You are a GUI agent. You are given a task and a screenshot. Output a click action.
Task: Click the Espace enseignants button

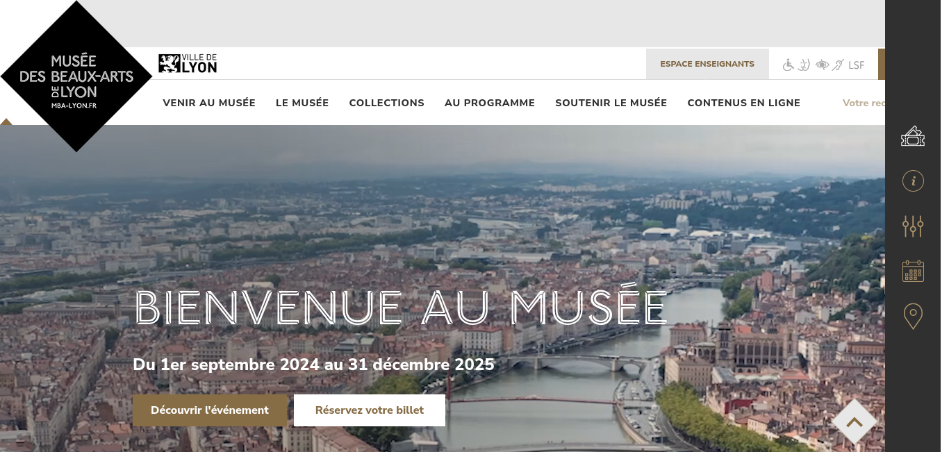[707, 64]
